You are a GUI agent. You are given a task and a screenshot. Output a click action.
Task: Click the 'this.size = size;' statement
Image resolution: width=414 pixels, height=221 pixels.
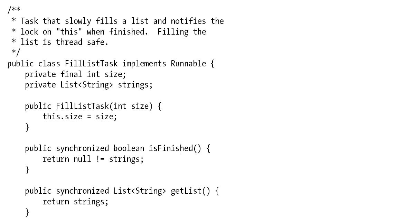click(80, 117)
